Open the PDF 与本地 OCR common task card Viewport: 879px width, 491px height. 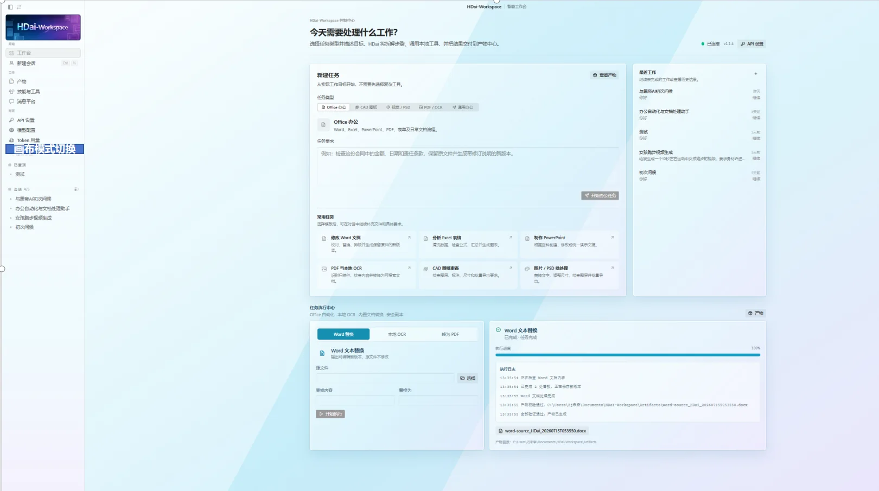367,275
